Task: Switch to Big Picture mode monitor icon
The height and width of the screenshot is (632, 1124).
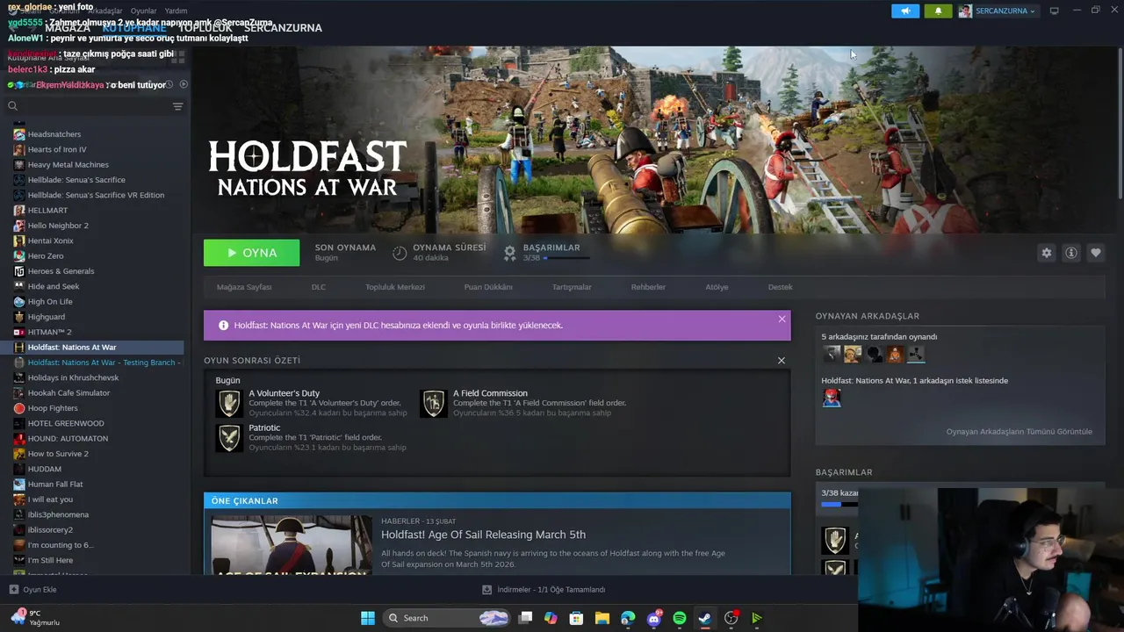Action: point(1054,11)
